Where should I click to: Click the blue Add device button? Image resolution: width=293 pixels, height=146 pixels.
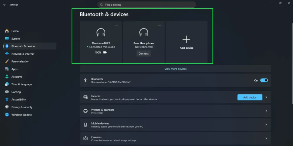click(x=250, y=97)
